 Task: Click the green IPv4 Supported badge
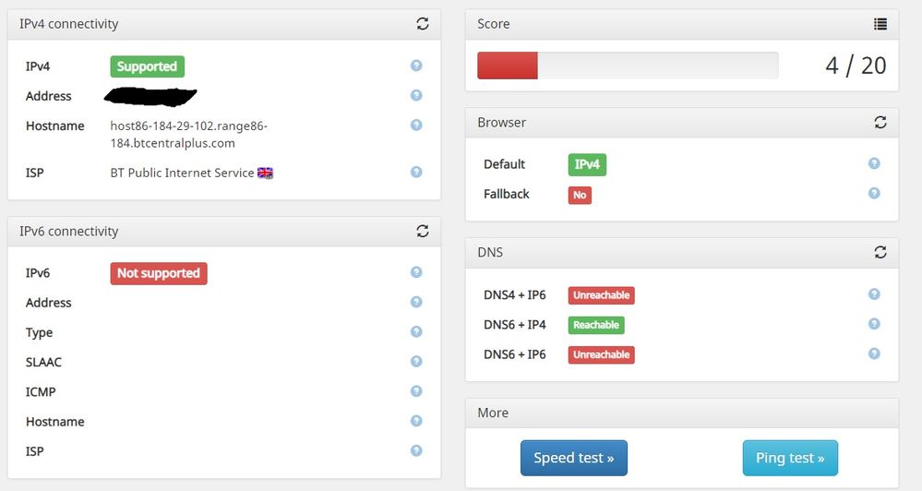(147, 66)
